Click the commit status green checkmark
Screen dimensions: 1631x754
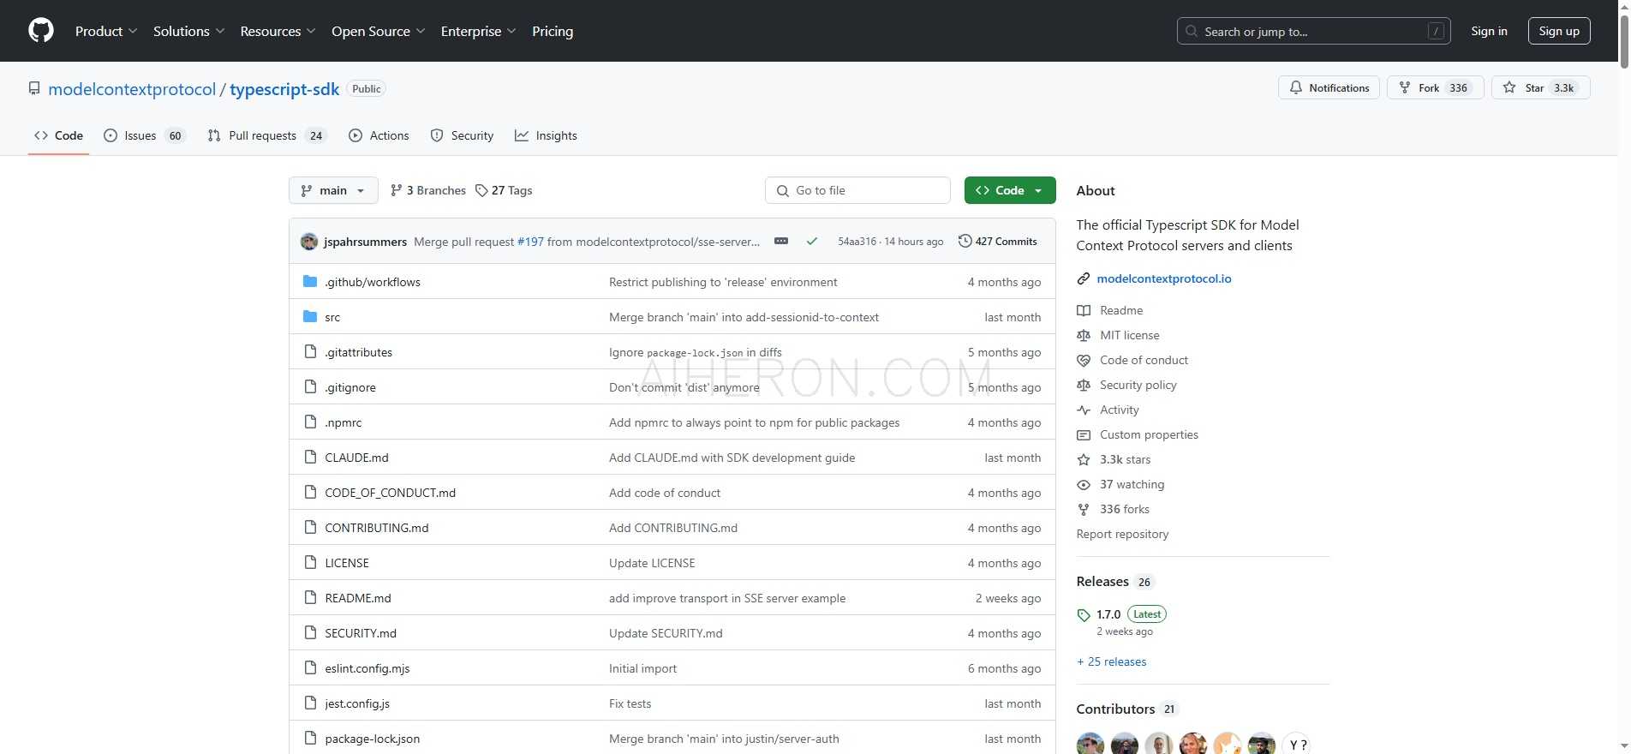[811, 242]
